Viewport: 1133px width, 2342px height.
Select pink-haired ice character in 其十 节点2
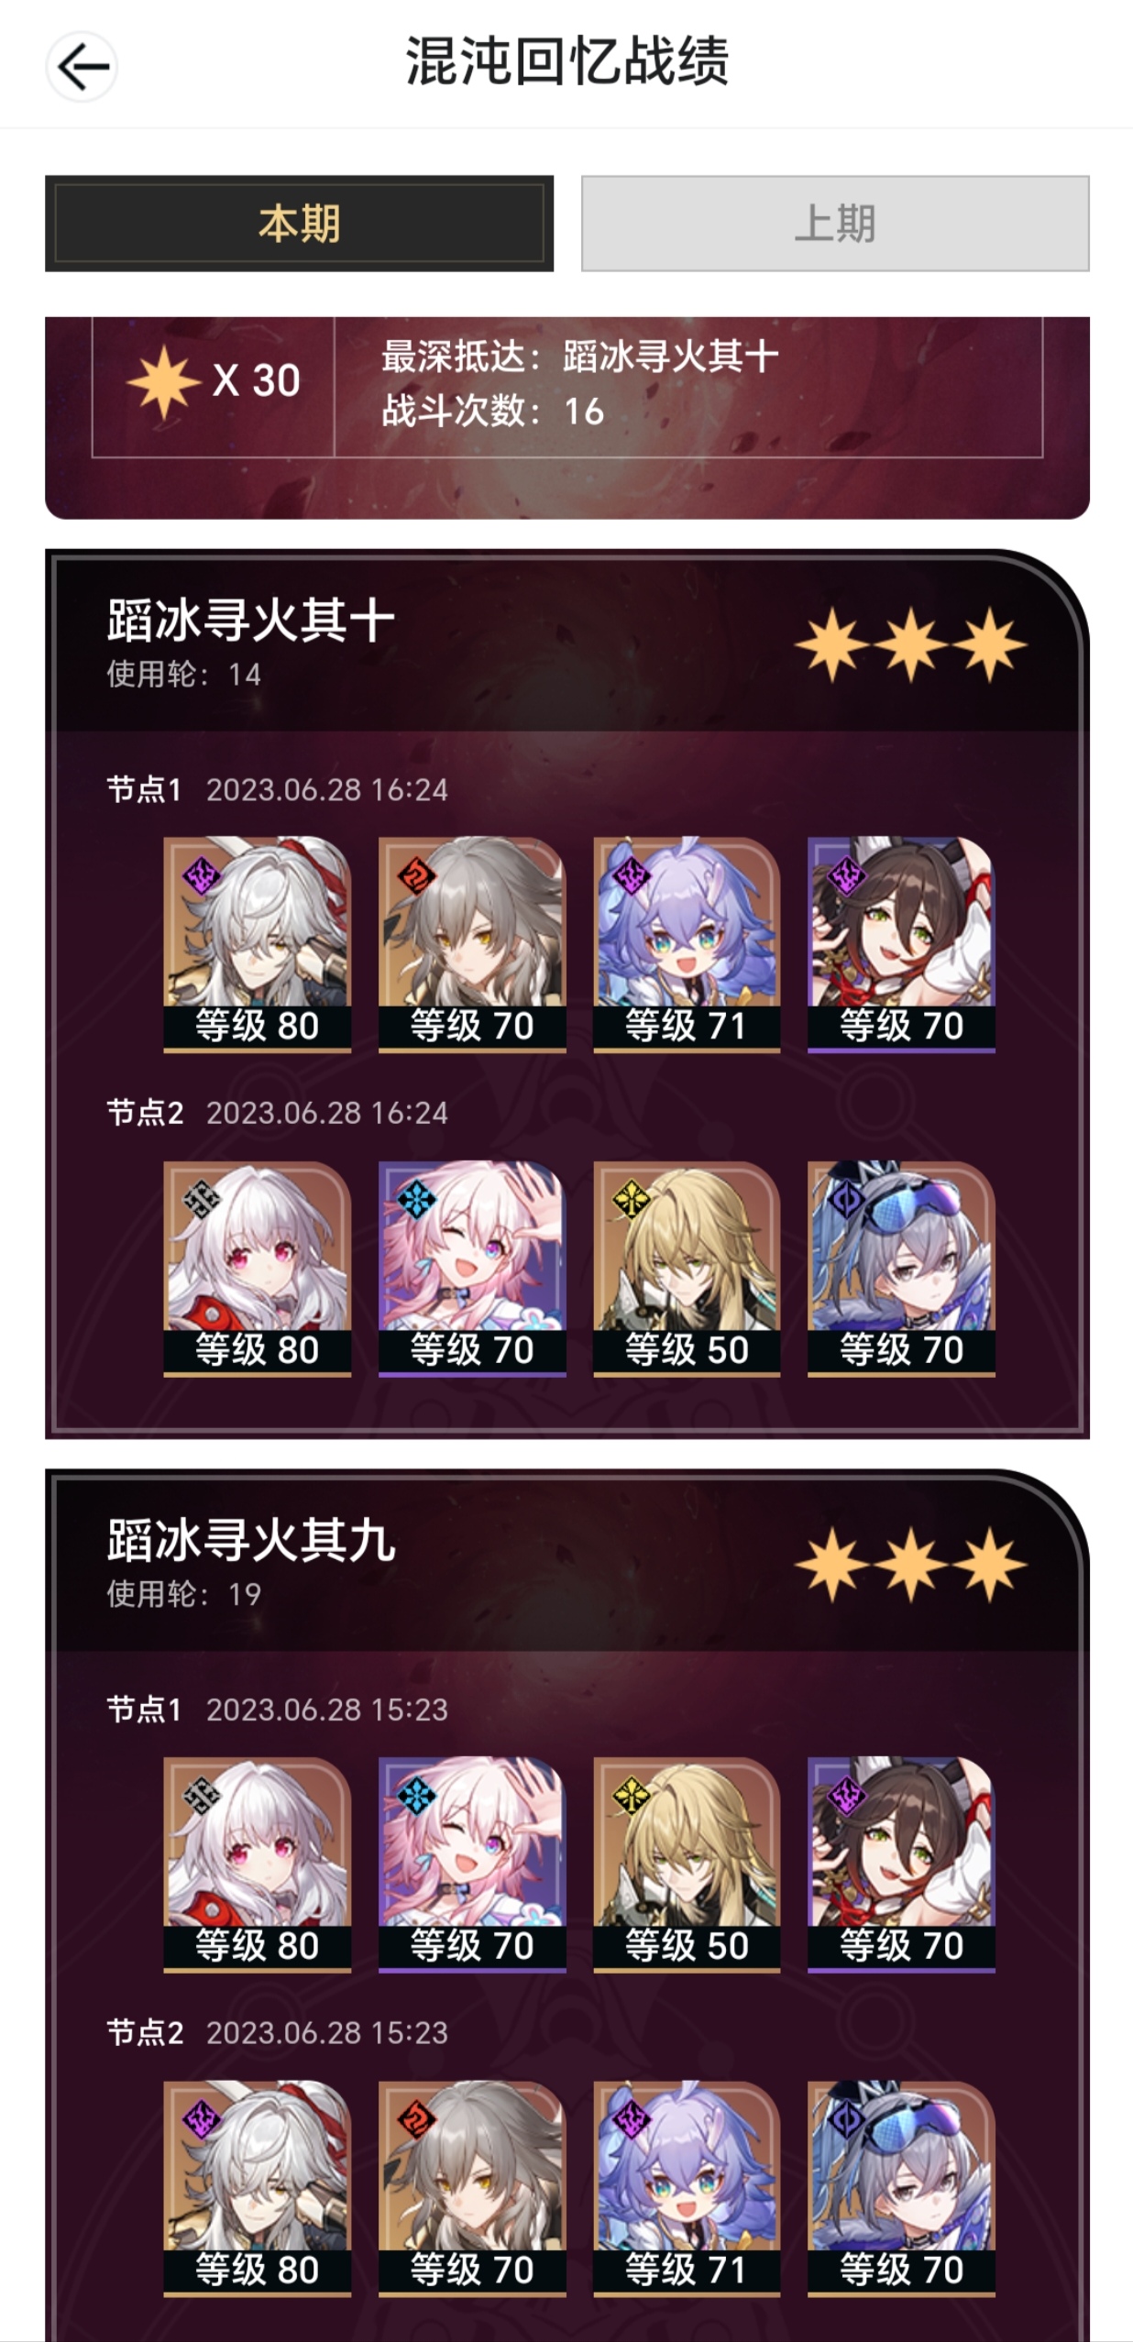[472, 1269]
